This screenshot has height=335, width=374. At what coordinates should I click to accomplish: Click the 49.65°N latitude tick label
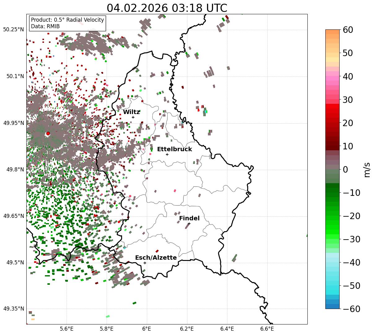pos(13,216)
